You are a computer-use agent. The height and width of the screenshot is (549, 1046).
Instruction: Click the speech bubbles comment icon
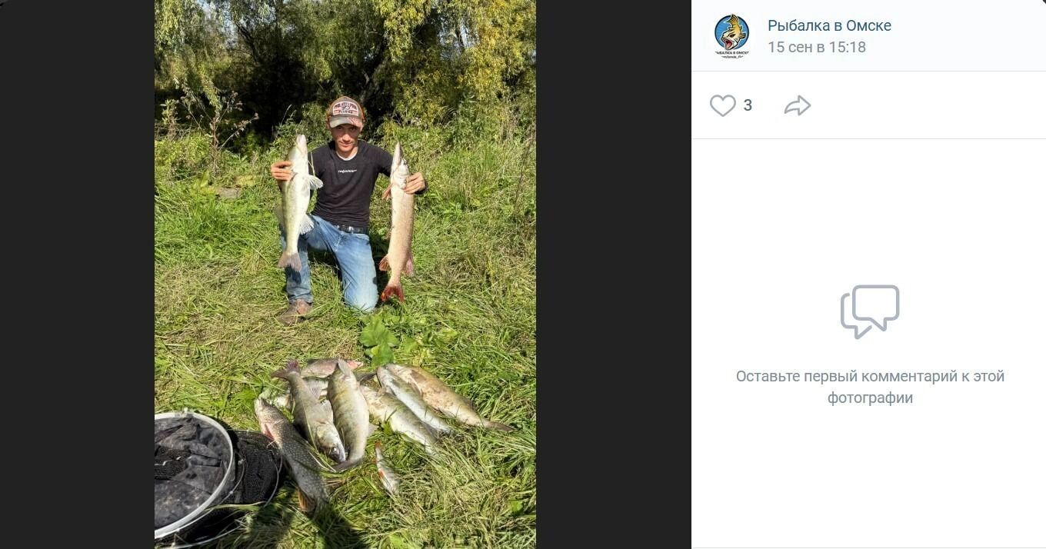pyautogui.click(x=870, y=311)
